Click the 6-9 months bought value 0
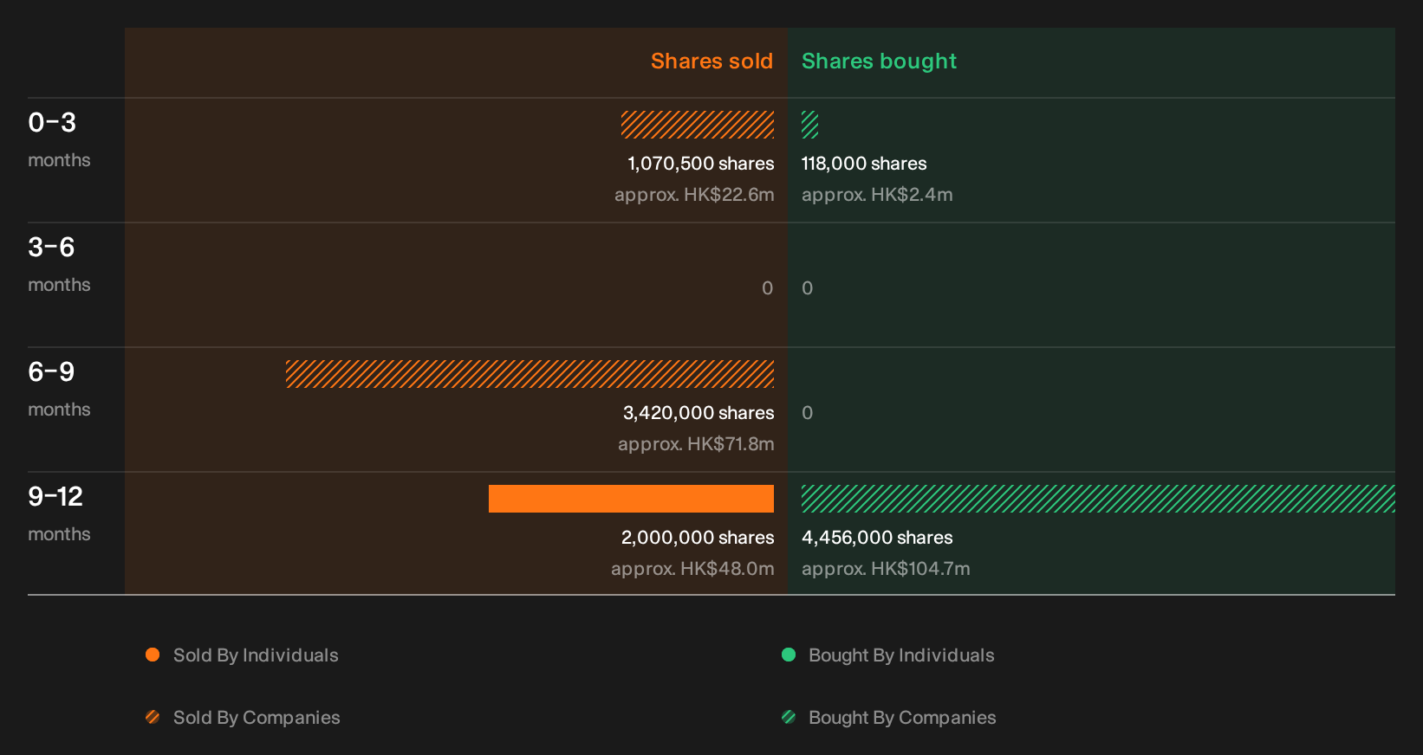 (808, 413)
